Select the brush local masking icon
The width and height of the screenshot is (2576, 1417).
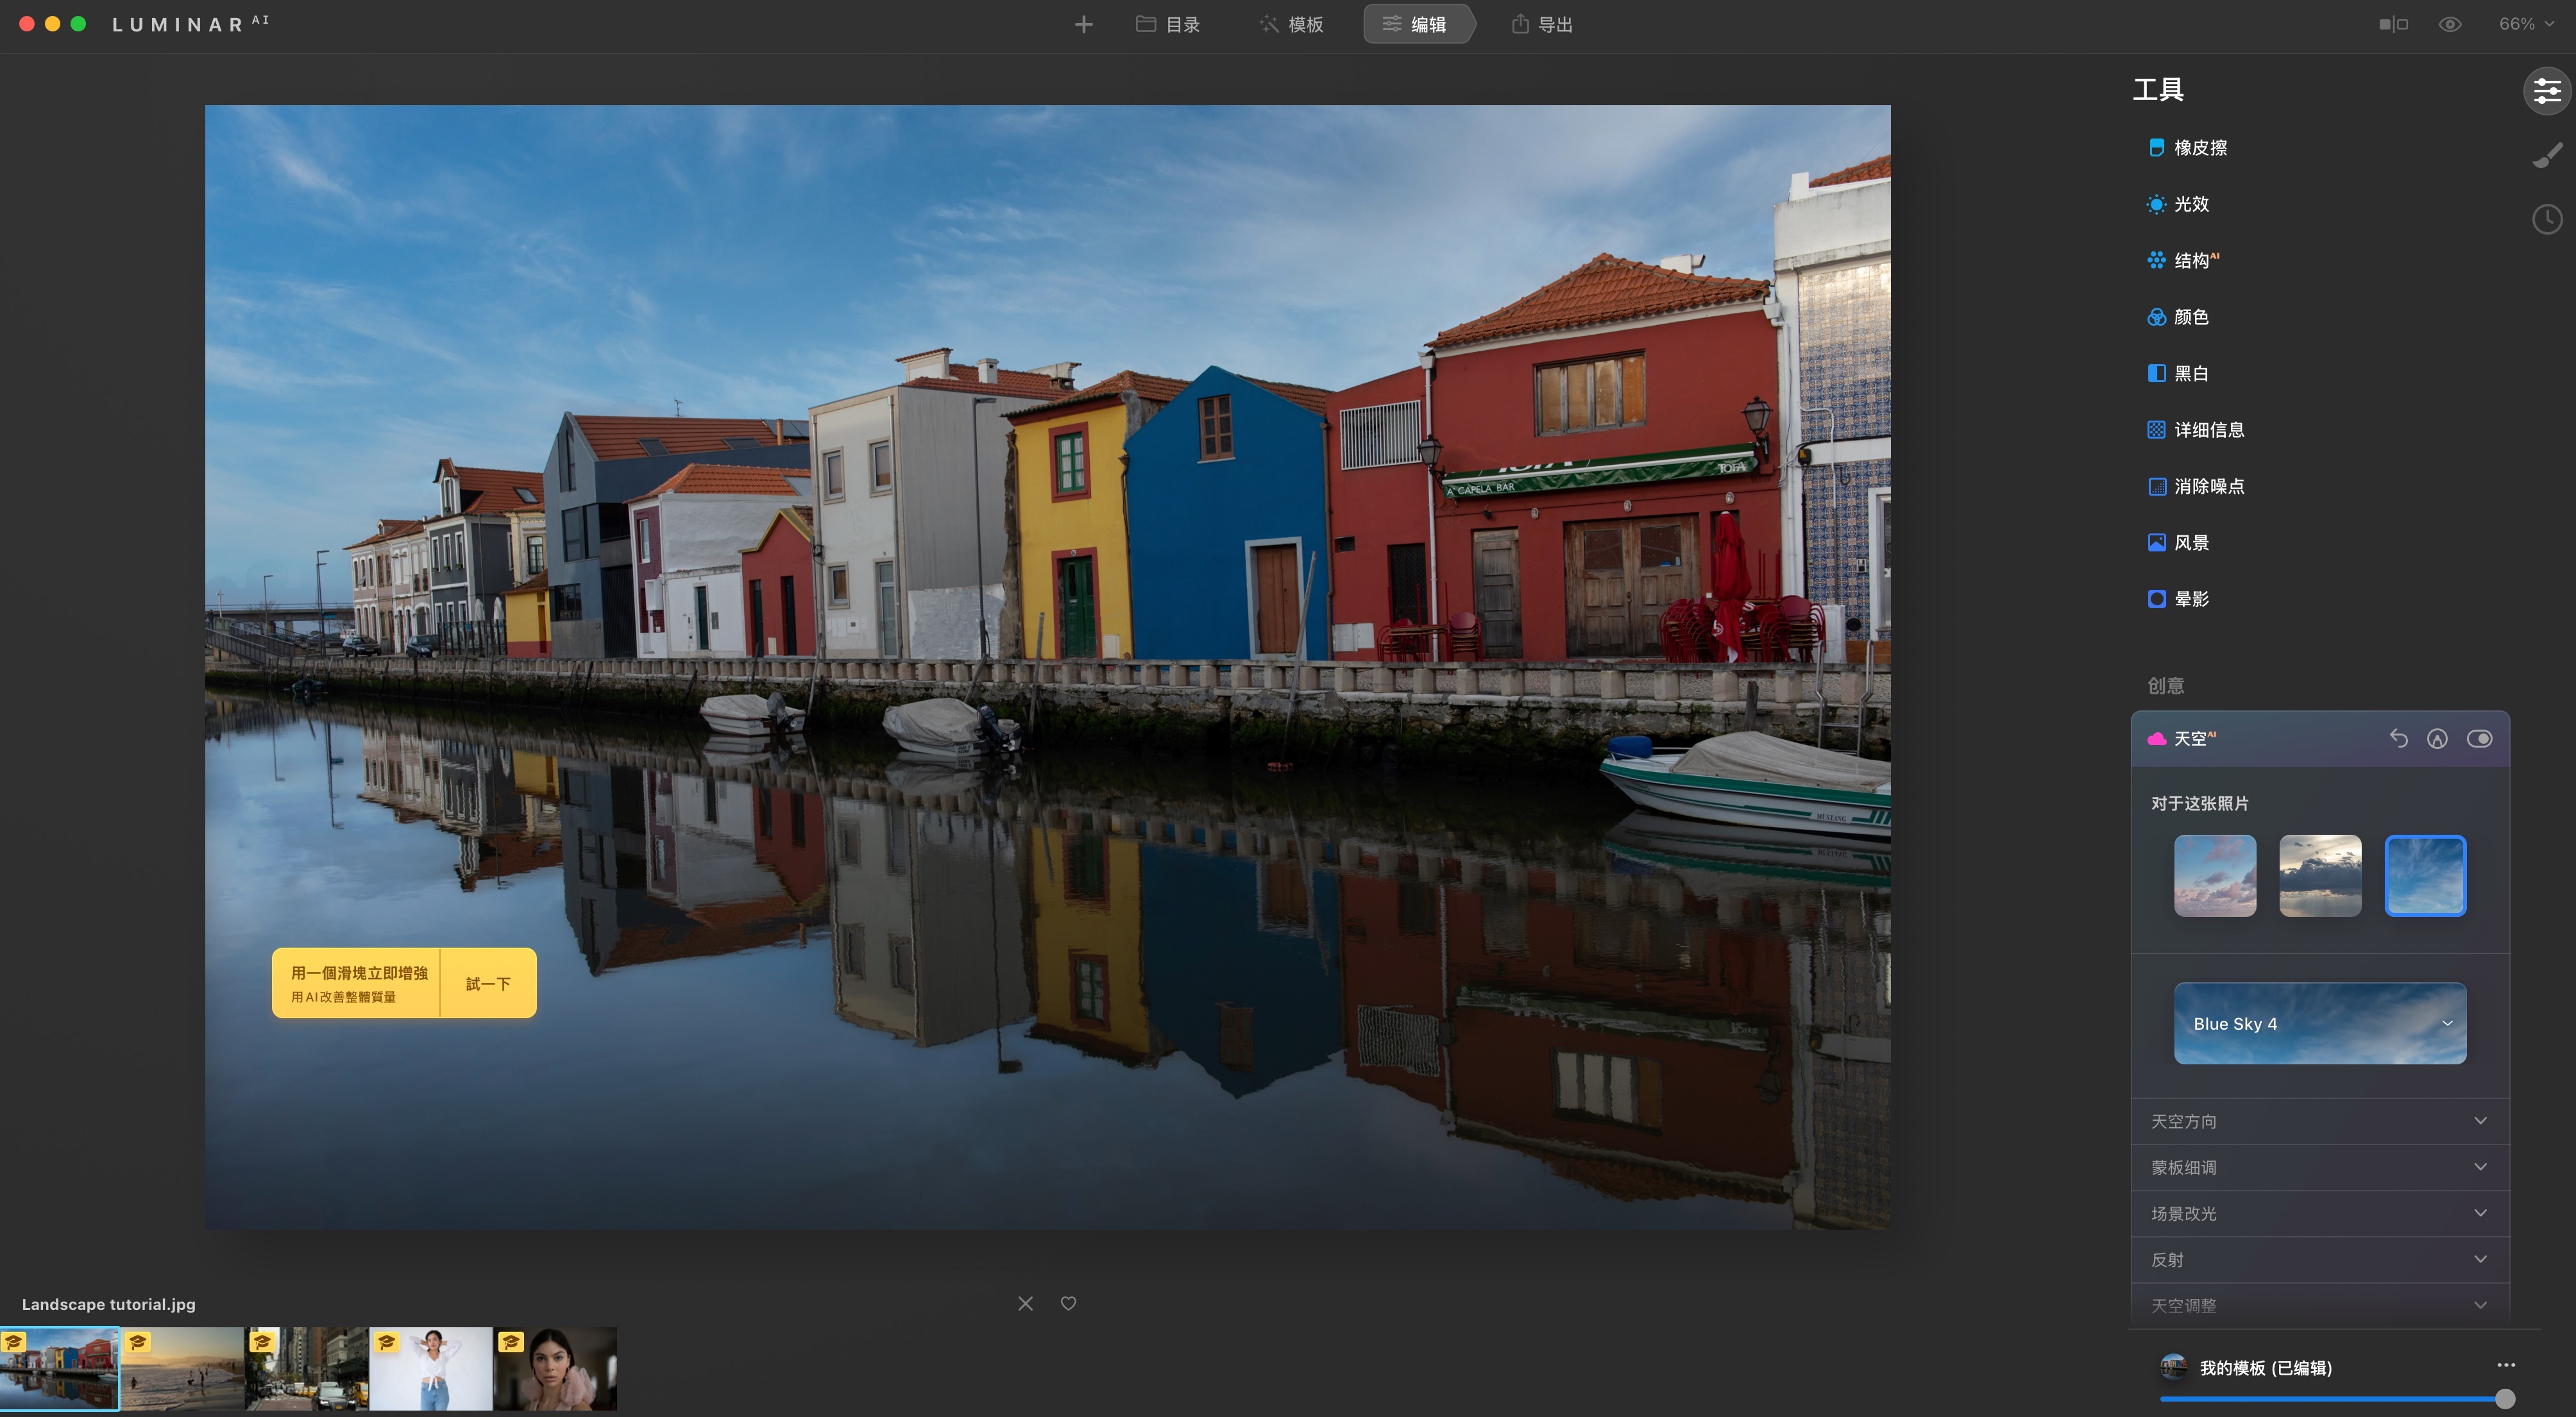pos(2546,155)
